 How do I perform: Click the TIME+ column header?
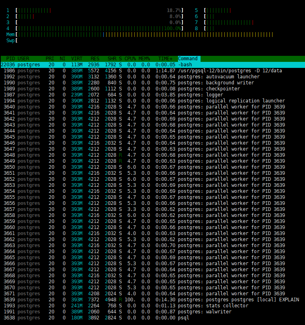pyautogui.click(x=166, y=59)
